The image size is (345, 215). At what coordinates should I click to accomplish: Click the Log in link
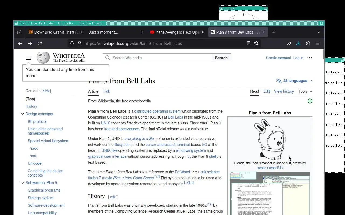pyautogui.click(x=298, y=58)
